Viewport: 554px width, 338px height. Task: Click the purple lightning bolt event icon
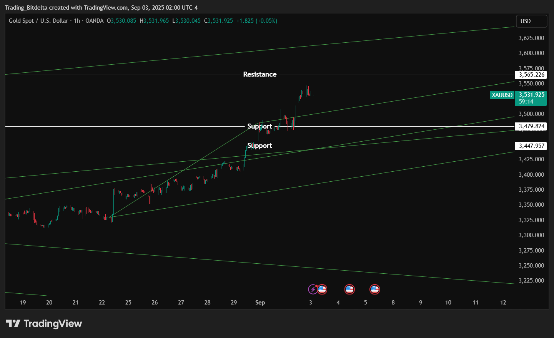313,289
